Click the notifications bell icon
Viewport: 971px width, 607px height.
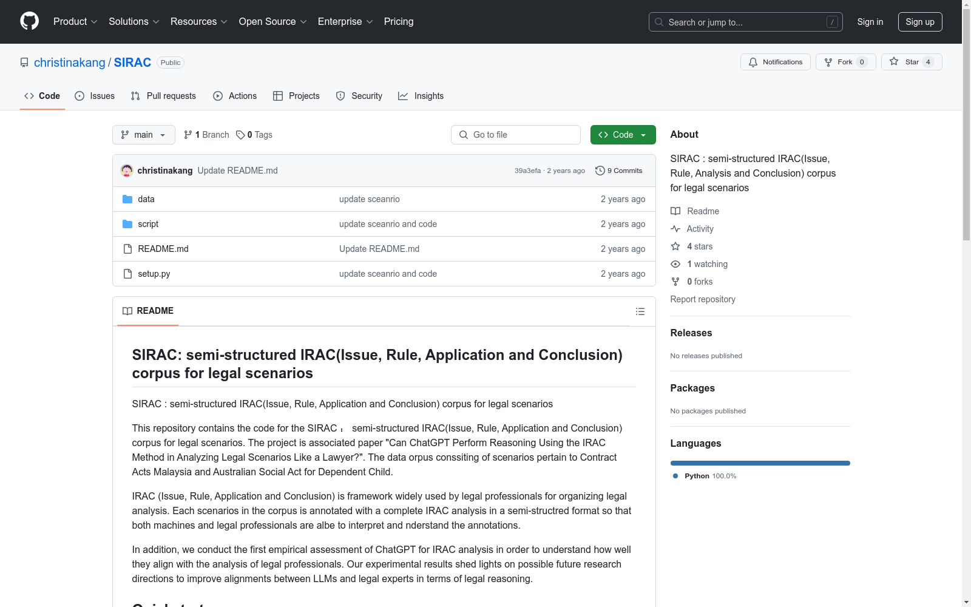(x=753, y=62)
